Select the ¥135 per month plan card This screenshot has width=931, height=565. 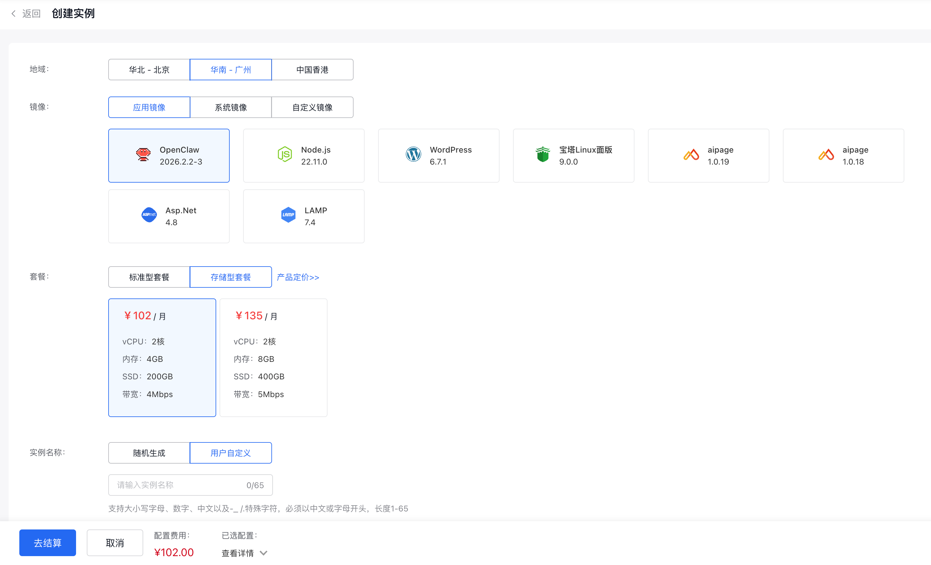click(273, 358)
